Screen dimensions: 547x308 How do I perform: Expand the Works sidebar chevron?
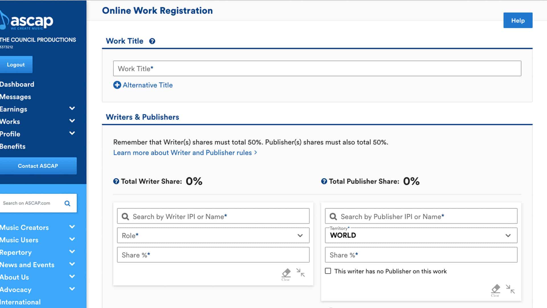point(72,121)
